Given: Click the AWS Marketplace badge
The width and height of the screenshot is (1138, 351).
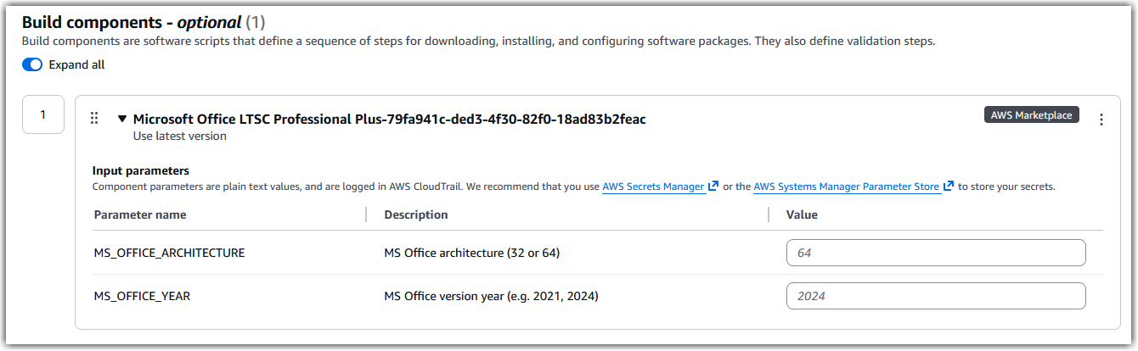Looking at the screenshot, I should pyautogui.click(x=1031, y=115).
